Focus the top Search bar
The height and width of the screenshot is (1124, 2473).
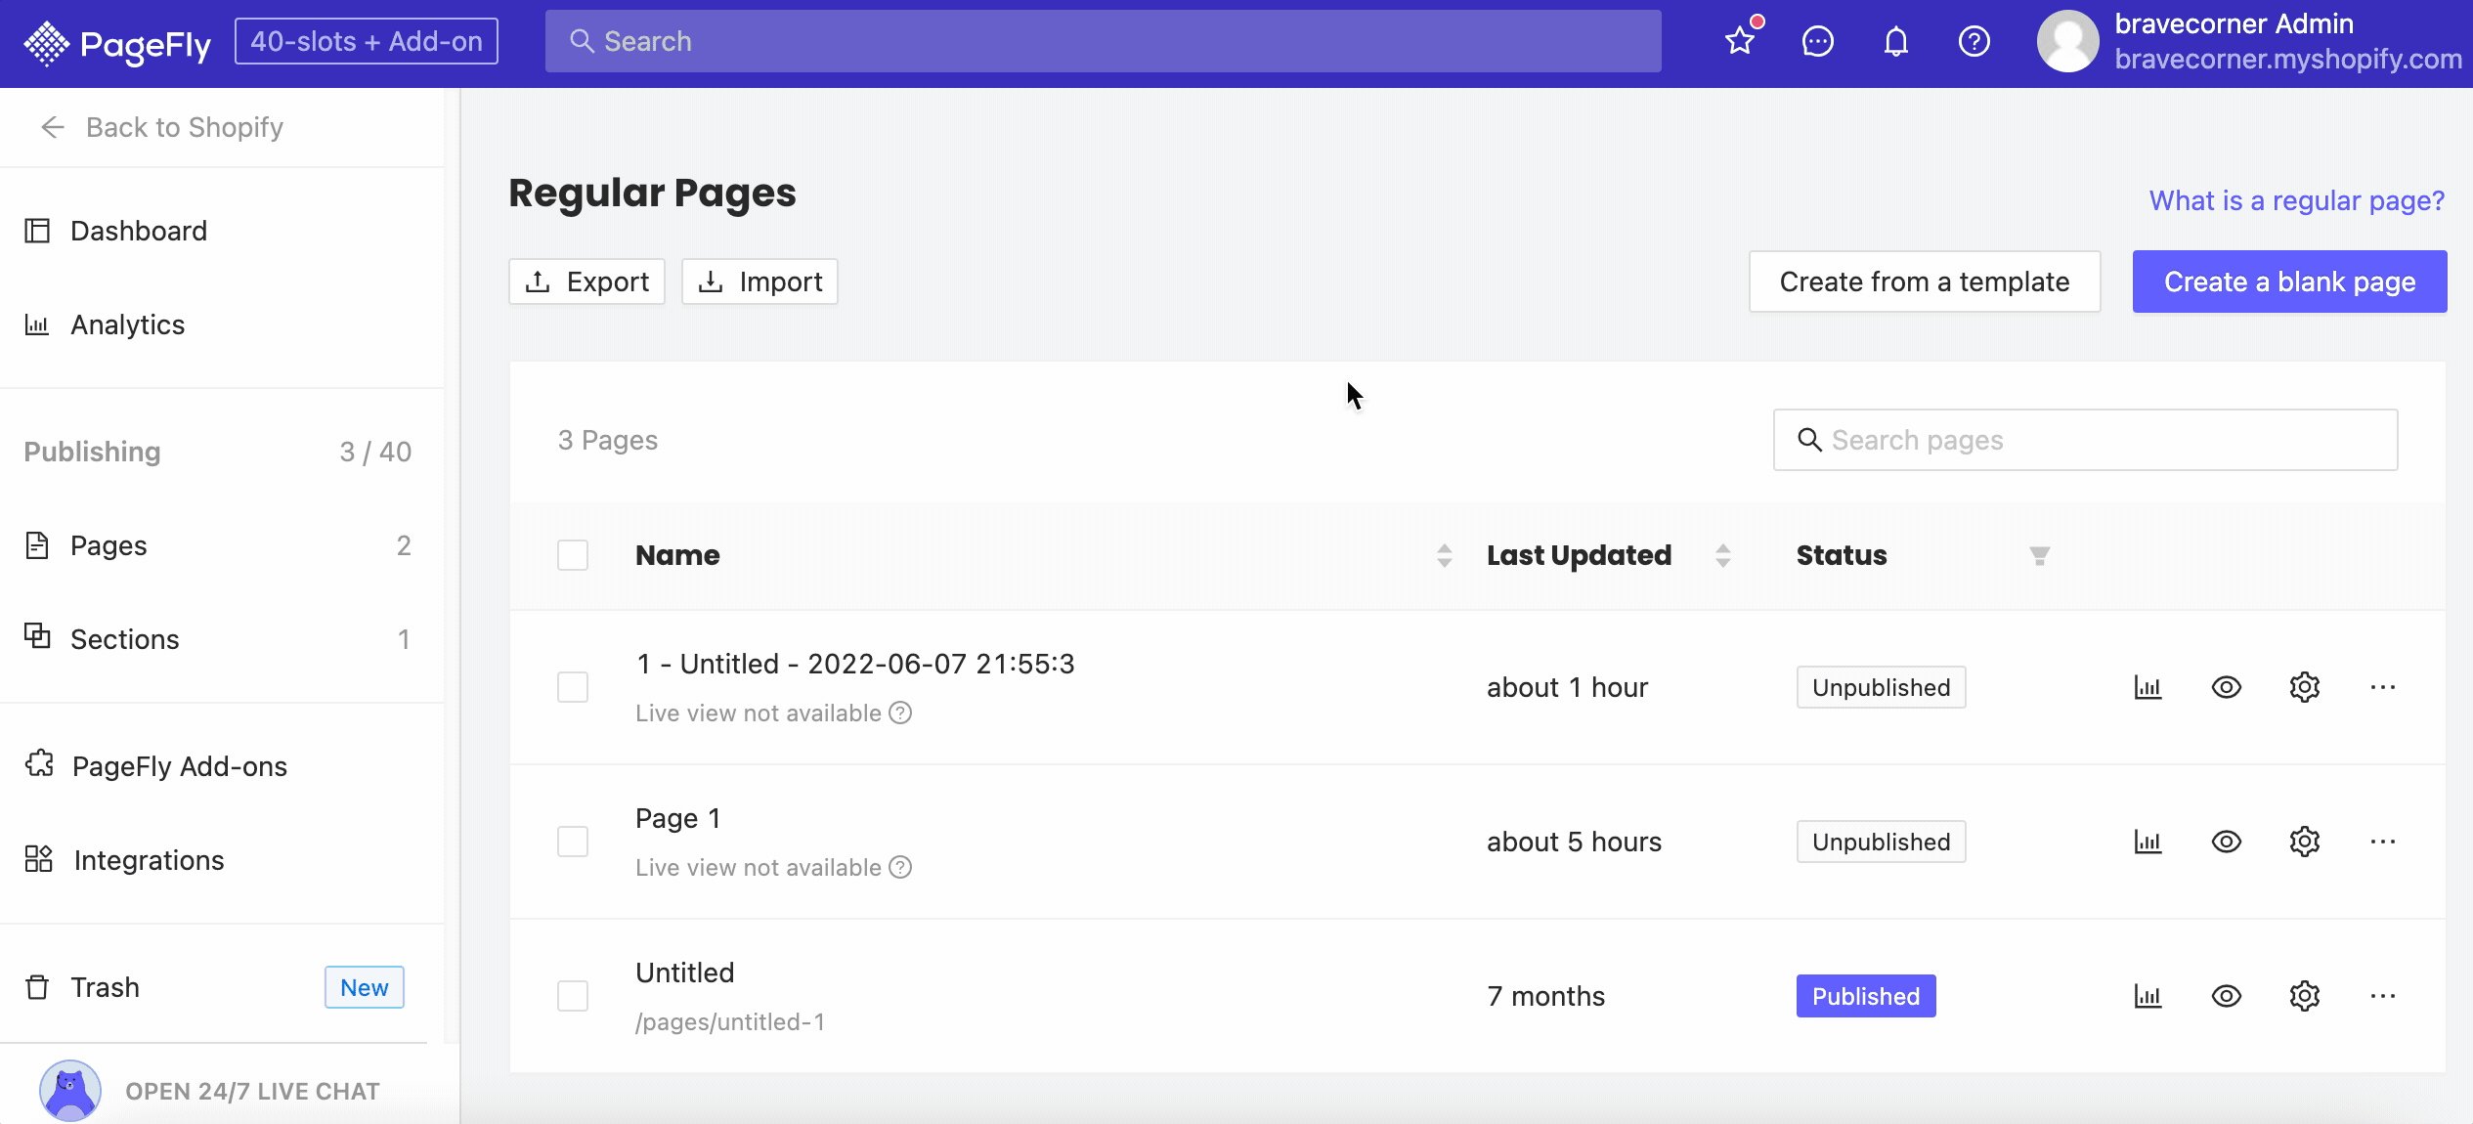pos(1103,41)
